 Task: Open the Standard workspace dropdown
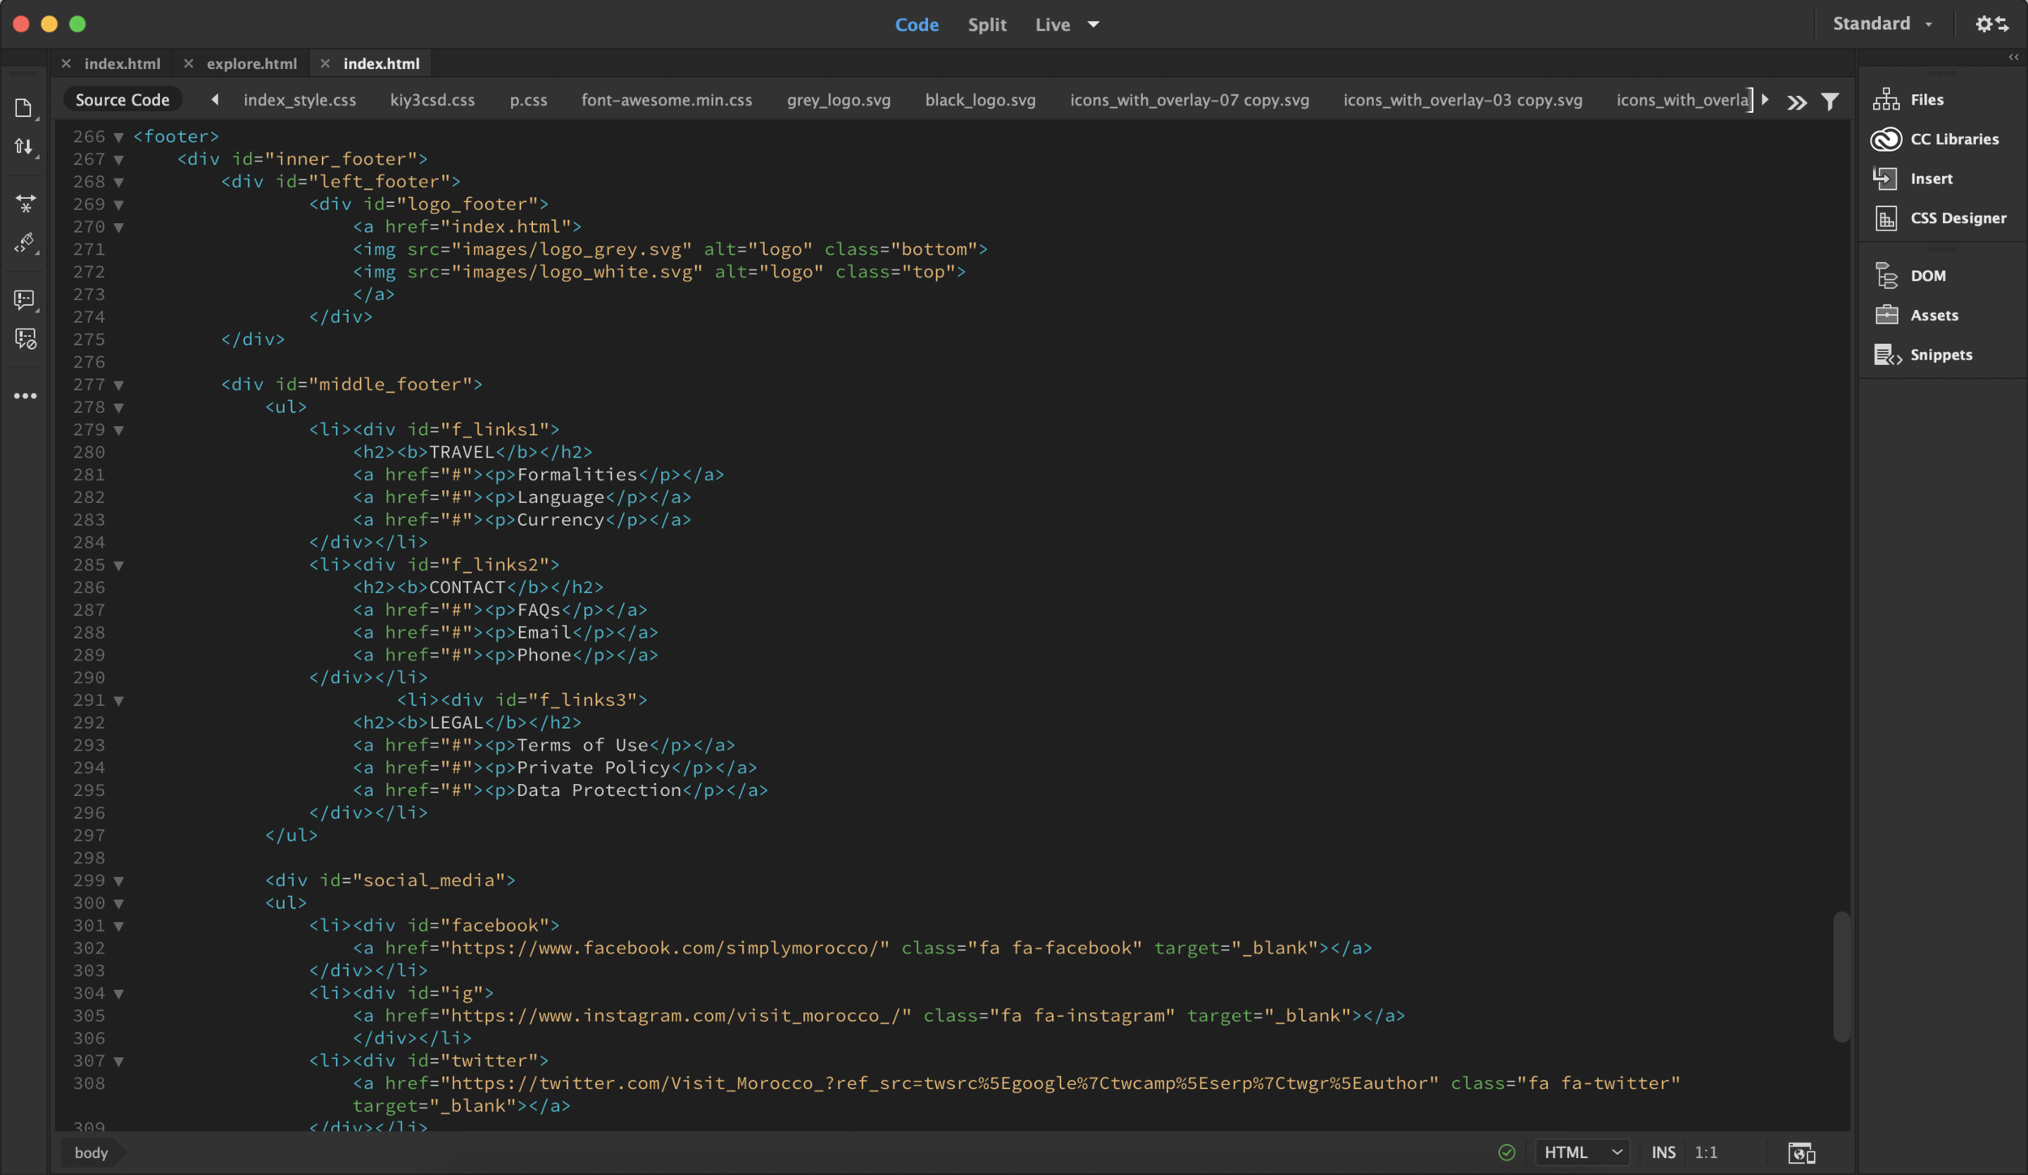click(1882, 24)
